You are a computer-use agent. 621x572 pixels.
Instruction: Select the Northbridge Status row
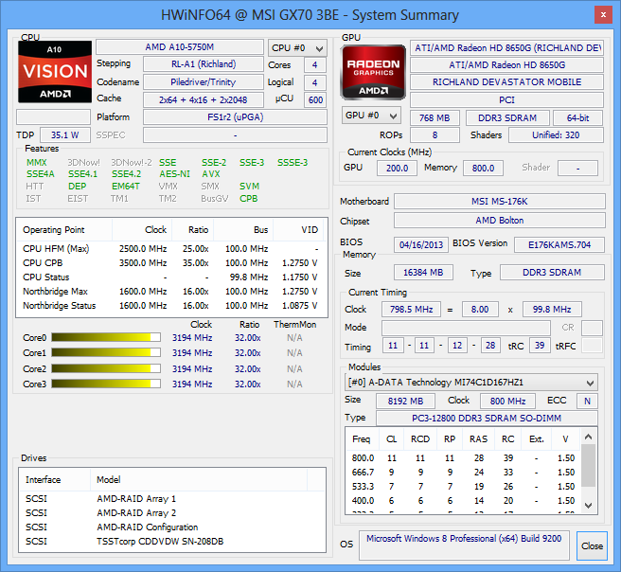[170, 306]
